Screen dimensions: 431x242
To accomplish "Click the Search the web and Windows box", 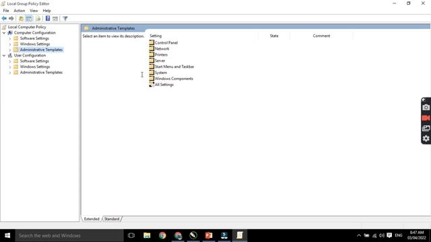I will pyautogui.click(x=69, y=235).
